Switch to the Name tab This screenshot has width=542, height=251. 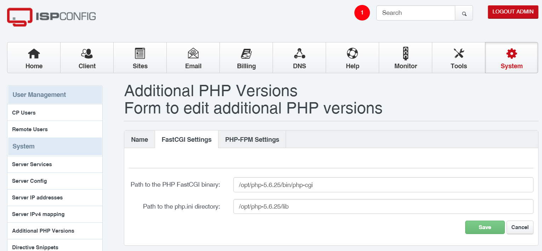click(x=139, y=139)
